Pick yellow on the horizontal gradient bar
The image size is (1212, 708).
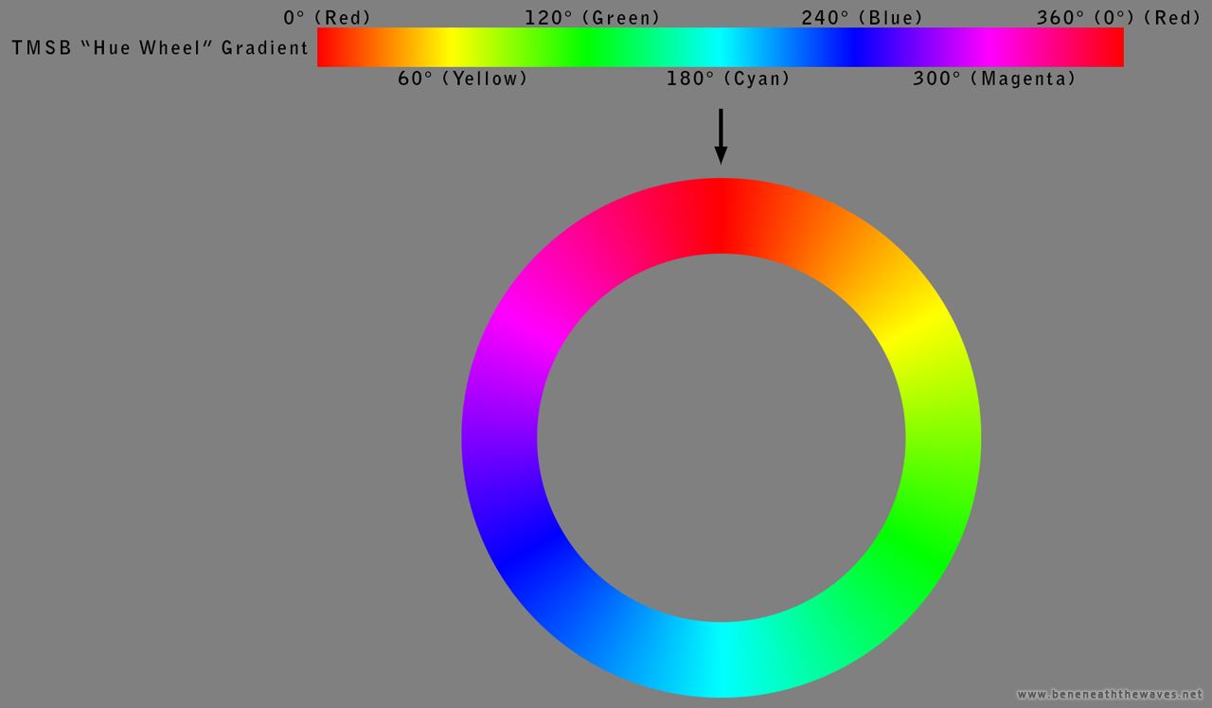[452, 47]
